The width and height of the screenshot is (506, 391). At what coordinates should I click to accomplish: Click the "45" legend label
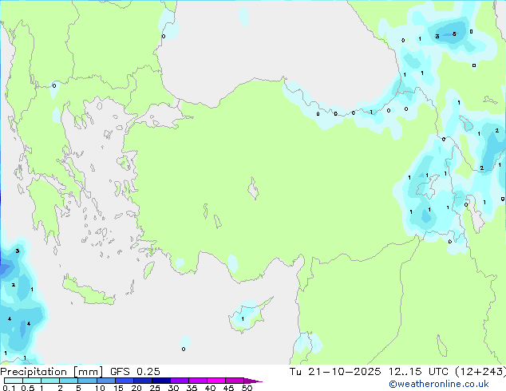[228, 388]
